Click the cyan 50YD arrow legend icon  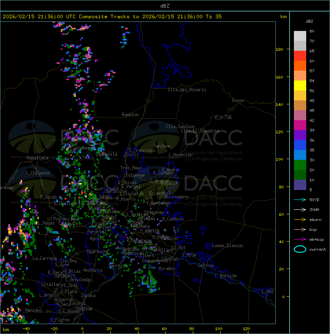click(300, 200)
